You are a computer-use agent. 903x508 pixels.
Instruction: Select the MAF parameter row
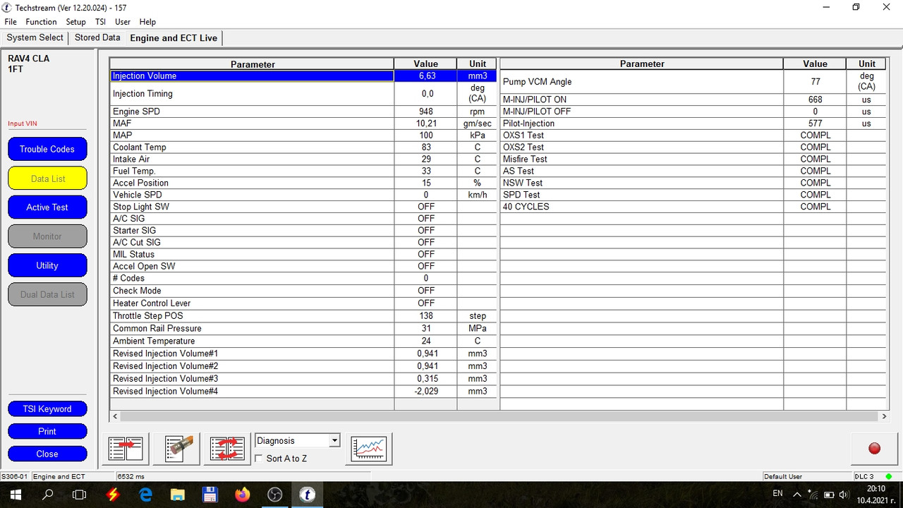303,123
